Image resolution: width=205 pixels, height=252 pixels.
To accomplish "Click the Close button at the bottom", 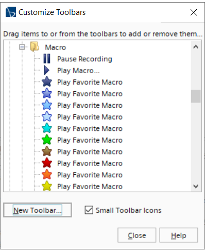I will [x=136, y=235].
